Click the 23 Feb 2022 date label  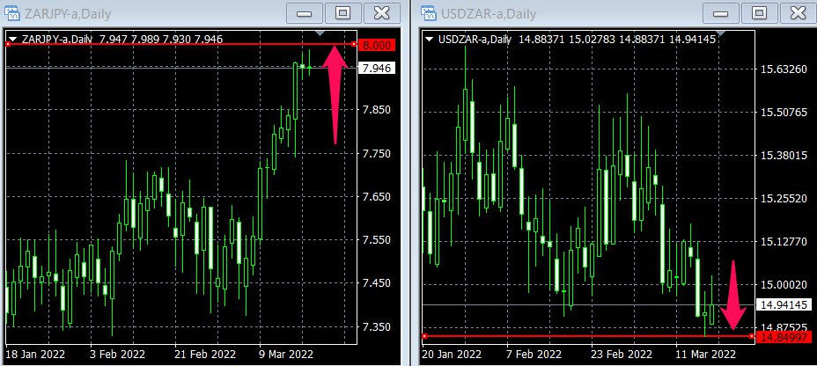(x=622, y=354)
